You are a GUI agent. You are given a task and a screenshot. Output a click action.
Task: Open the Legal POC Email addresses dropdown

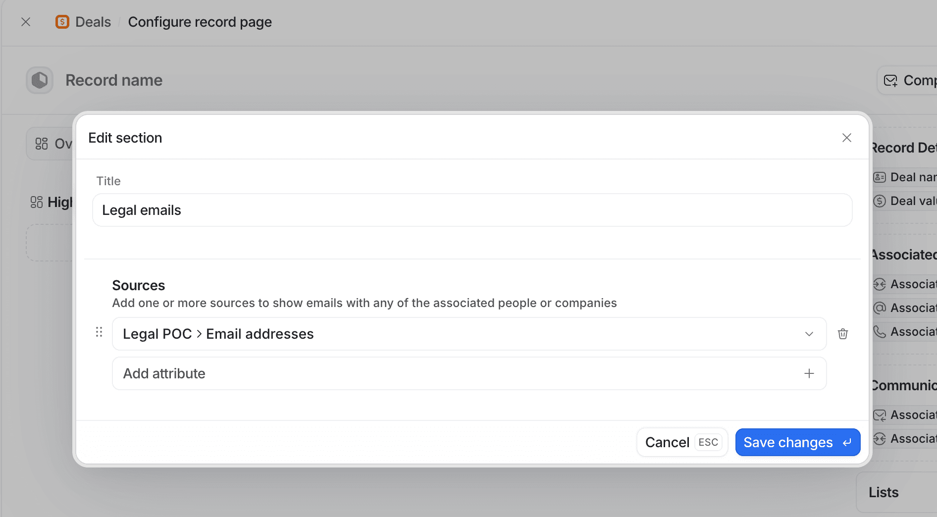click(x=809, y=333)
